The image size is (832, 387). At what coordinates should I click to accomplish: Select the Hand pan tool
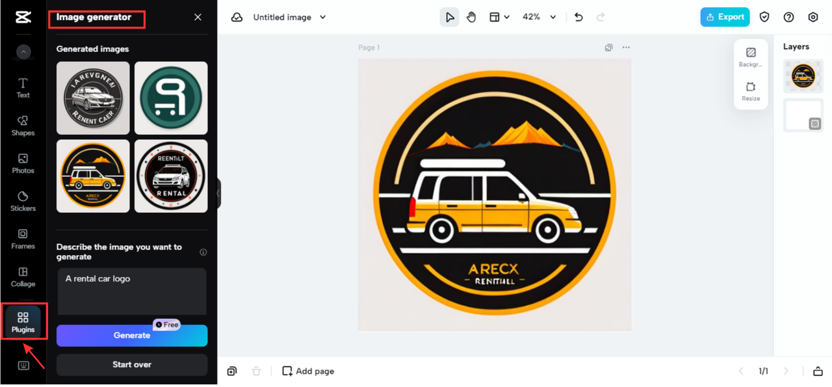point(471,18)
